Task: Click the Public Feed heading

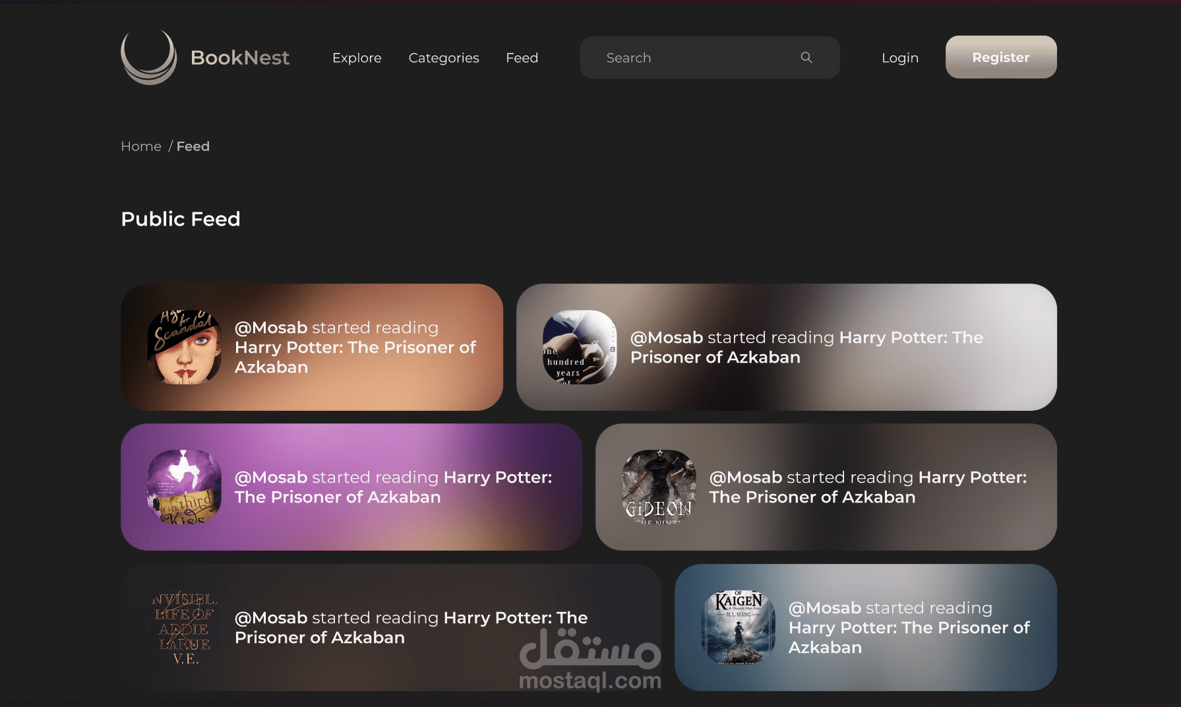Action: (x=181, y=219)
